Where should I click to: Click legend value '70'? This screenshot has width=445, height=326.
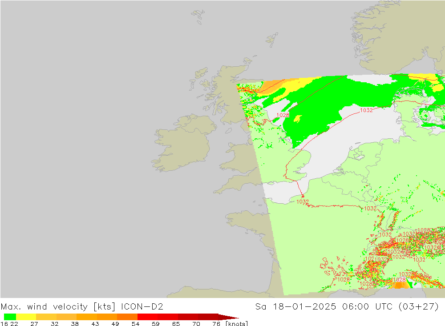click(196, 324)
